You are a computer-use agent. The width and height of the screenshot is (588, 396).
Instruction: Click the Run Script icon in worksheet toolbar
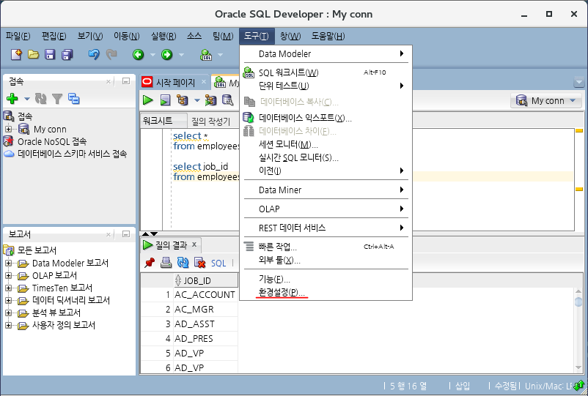[166, 100]
